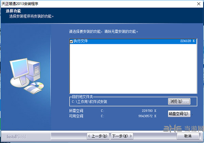Click the 所需空间 label
Image resolution: width=204 pixels, height=143 pixels.
coord(76,111)
